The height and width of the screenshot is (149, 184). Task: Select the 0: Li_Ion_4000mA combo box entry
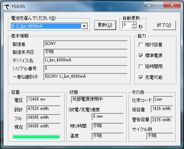(x=46, y=26)
